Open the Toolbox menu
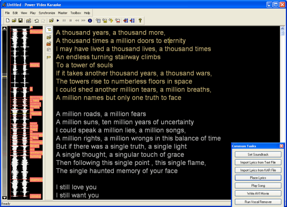Screen dimensions: 287x207 tap(76, 13)
